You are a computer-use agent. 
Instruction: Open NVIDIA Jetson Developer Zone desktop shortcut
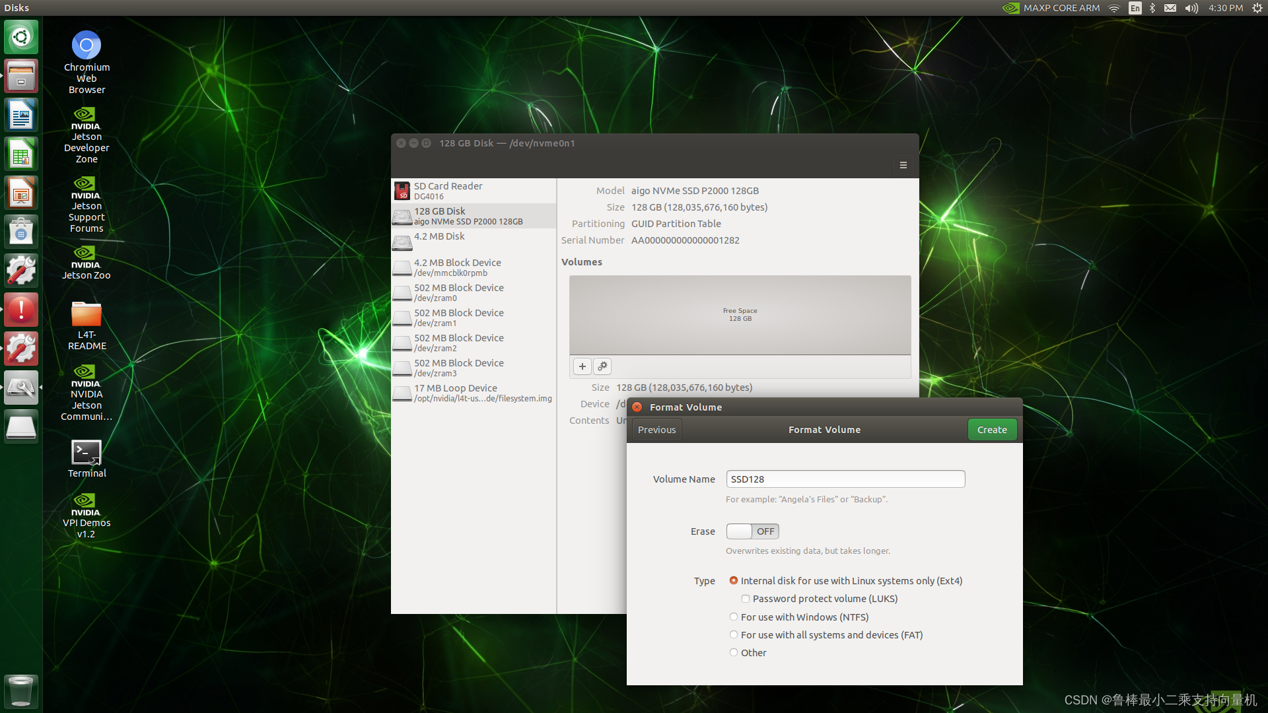[x=87, y=135]
